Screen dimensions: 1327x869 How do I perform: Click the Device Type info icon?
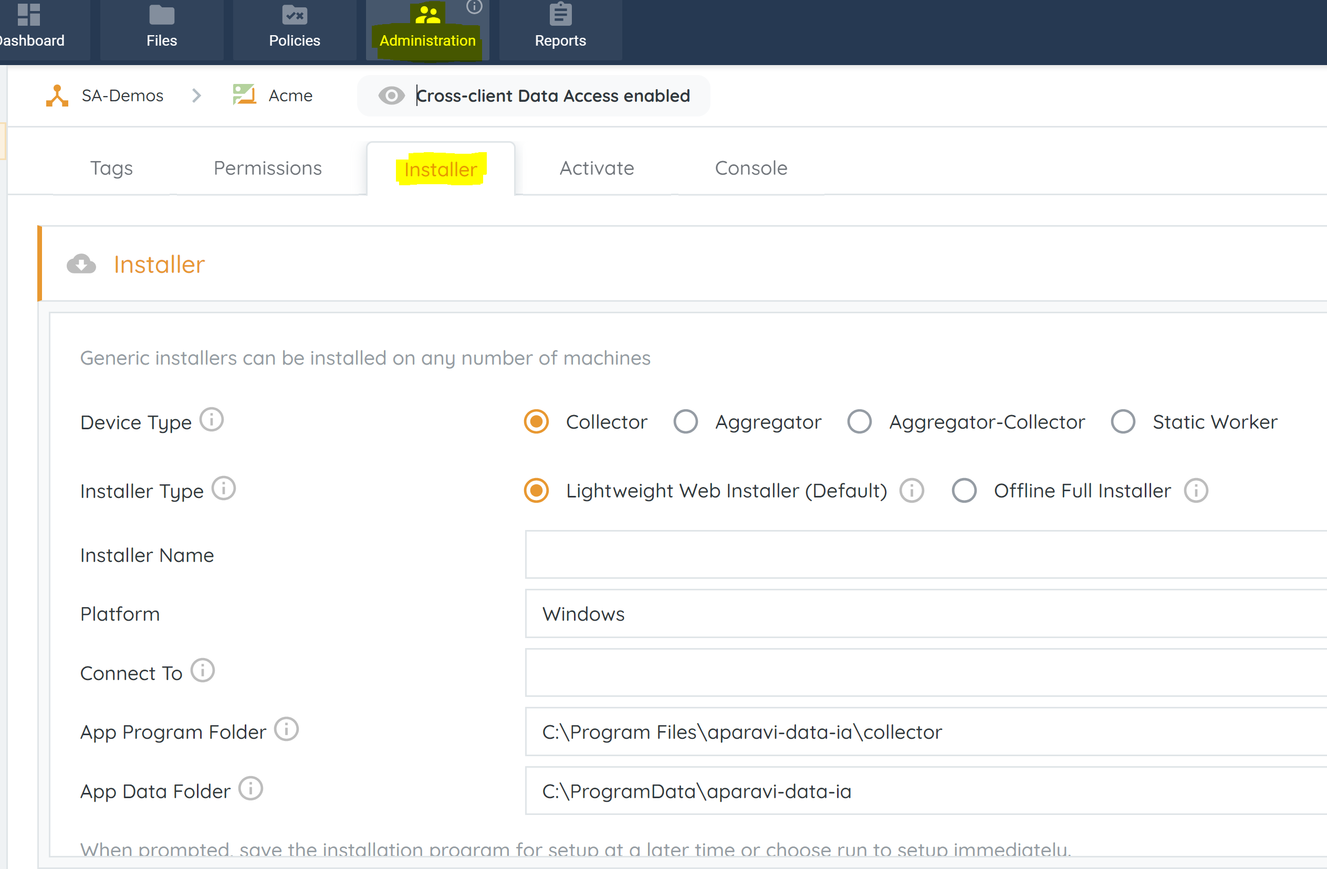(x=211, y=420)
